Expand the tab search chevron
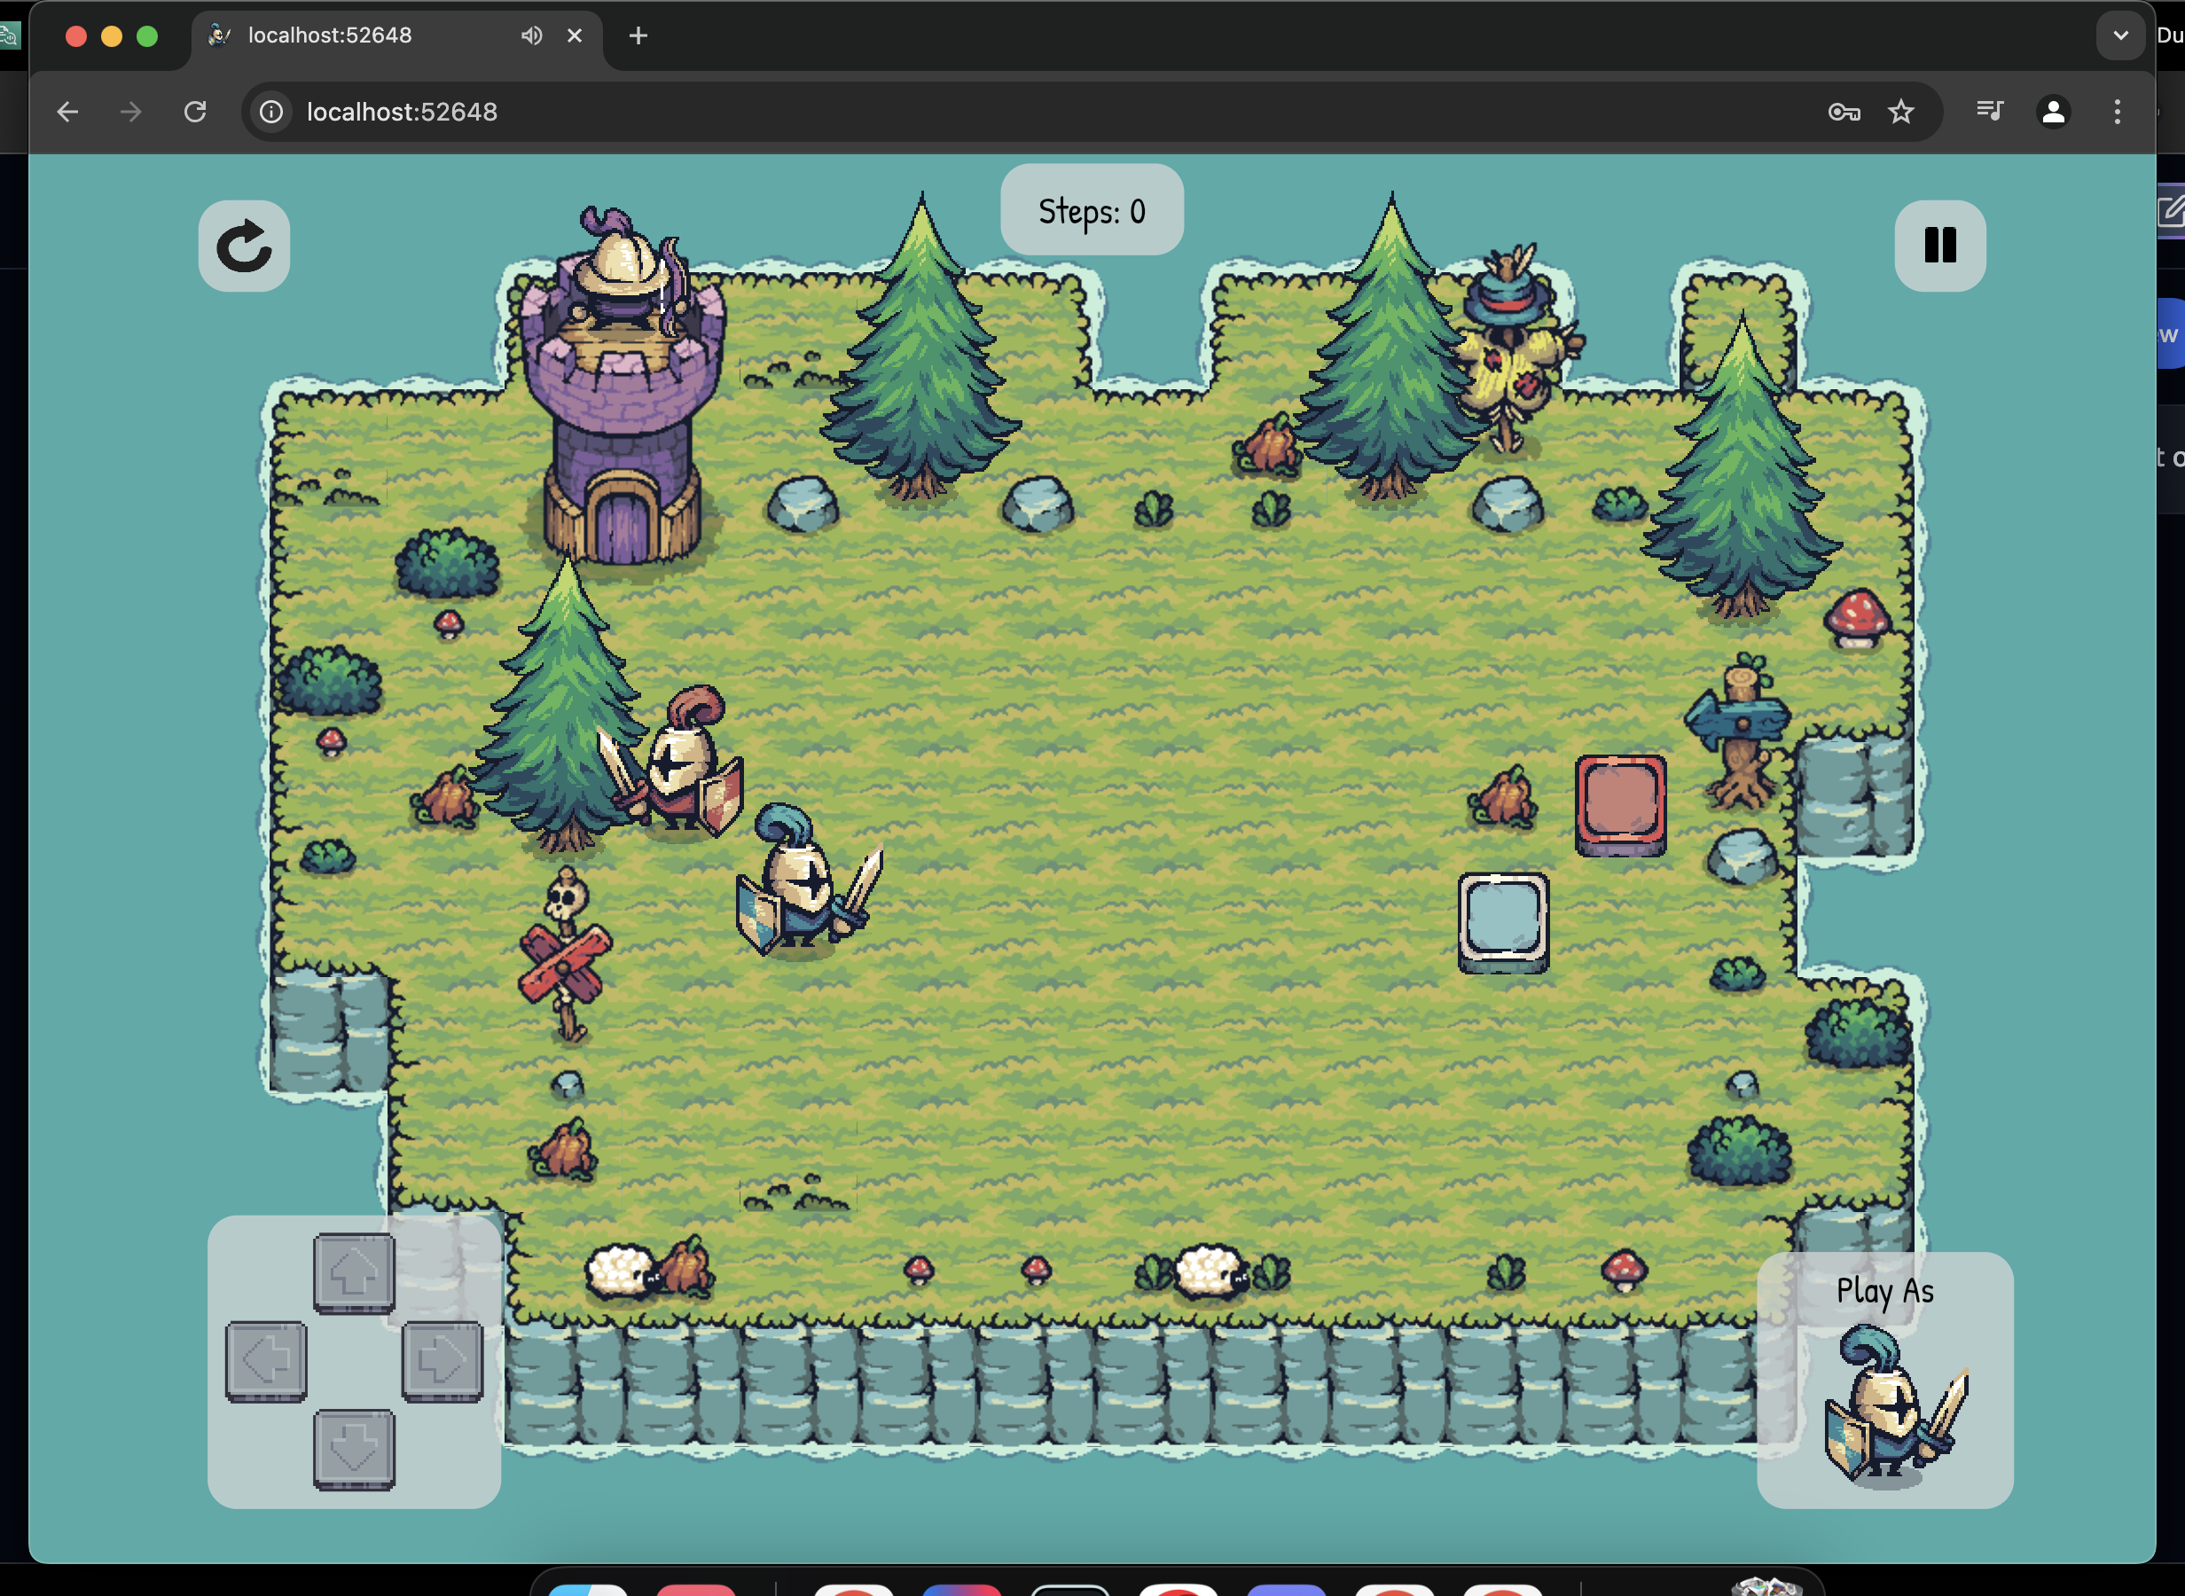The height and width of the screenshot is (1596, 2185). (x=2120, y=35)
